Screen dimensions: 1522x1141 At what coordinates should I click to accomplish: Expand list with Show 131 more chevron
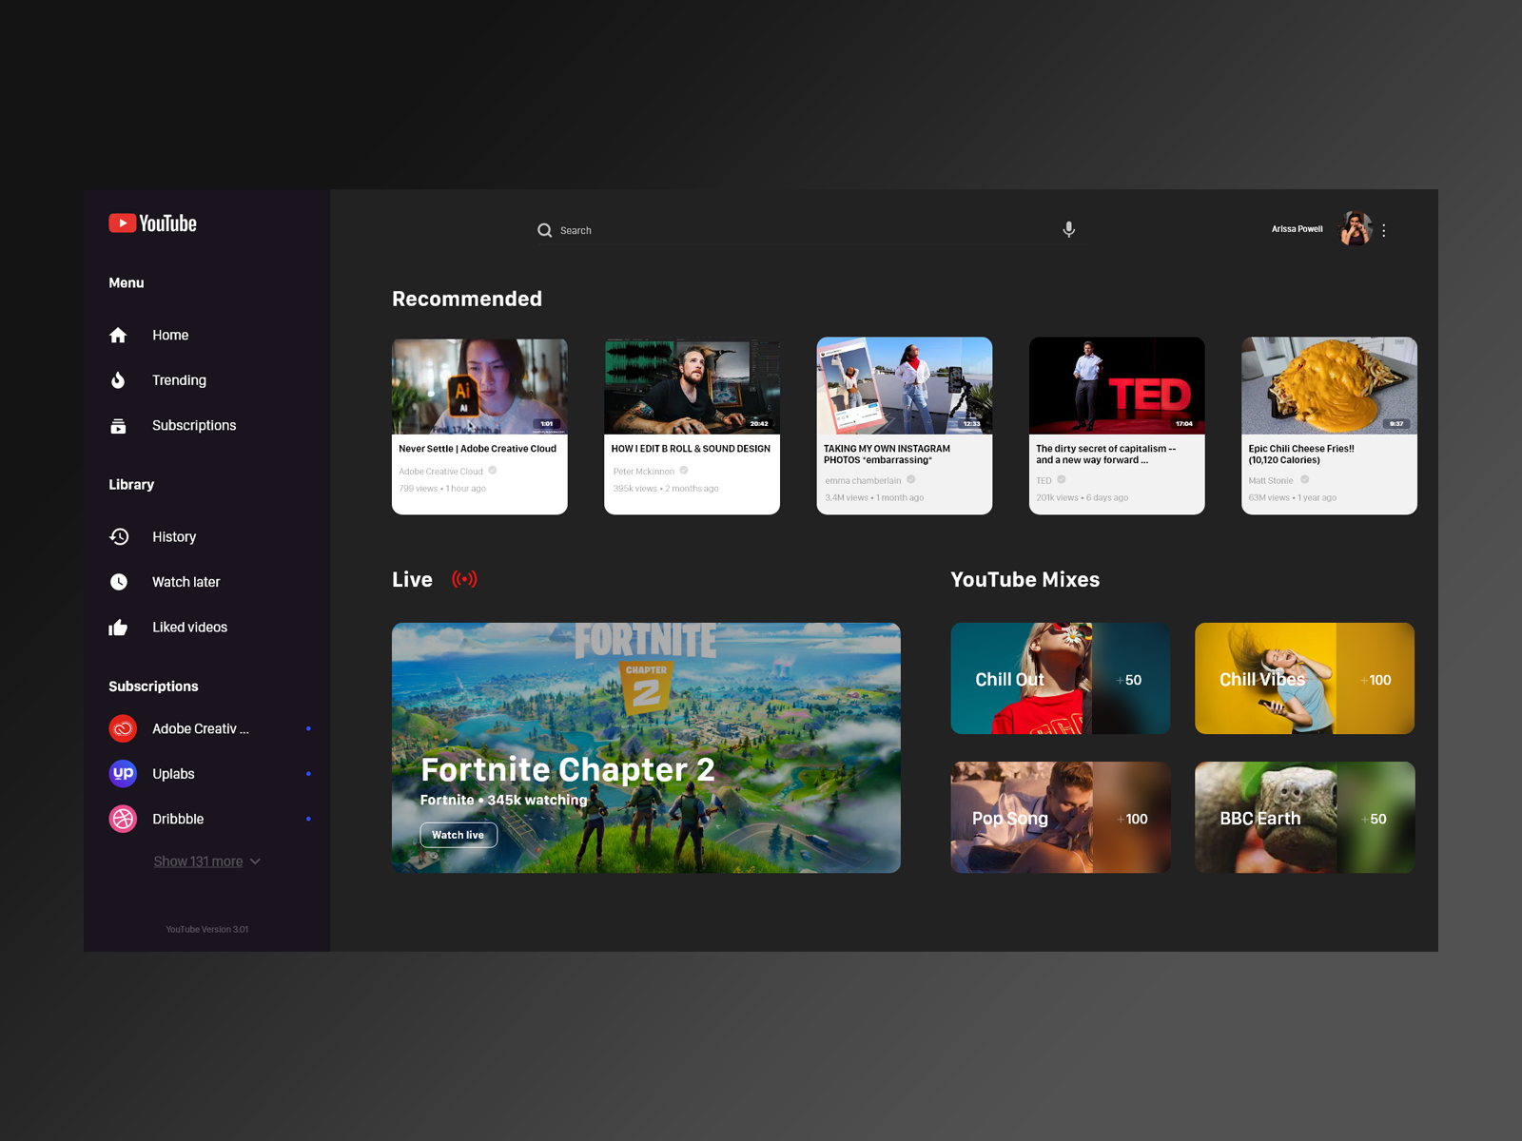pos(255,861)
